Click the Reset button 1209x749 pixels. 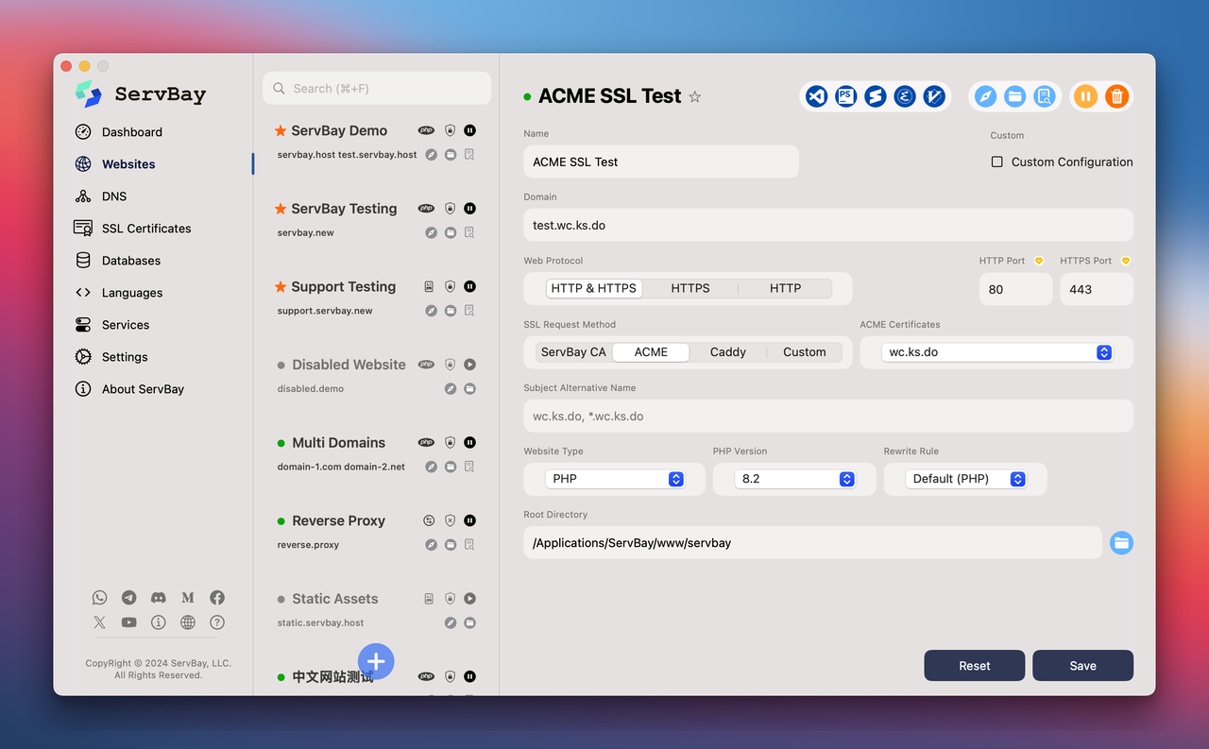pyautogui.click(x=974, y=665)
